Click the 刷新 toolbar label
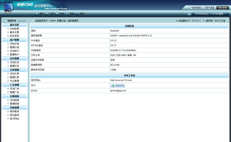The width and height of the screenshot is (231, 142). (x=72, y=14)
